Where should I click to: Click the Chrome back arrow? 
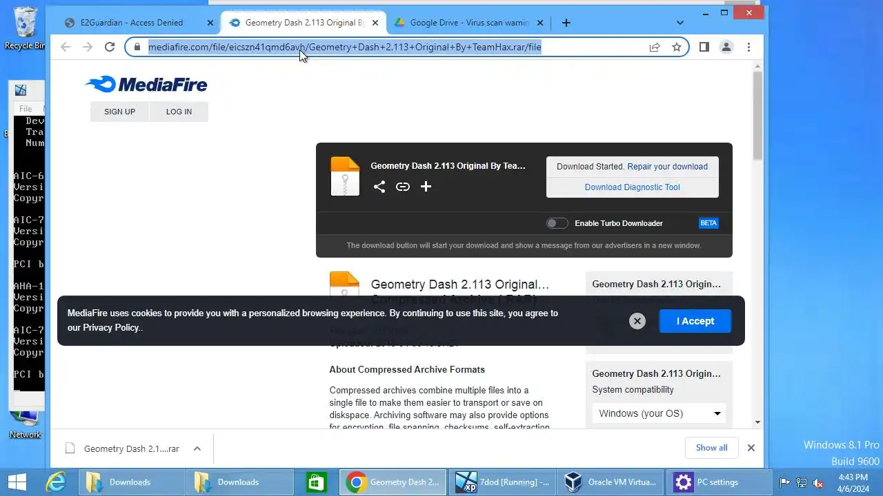(x=66, y=47)
